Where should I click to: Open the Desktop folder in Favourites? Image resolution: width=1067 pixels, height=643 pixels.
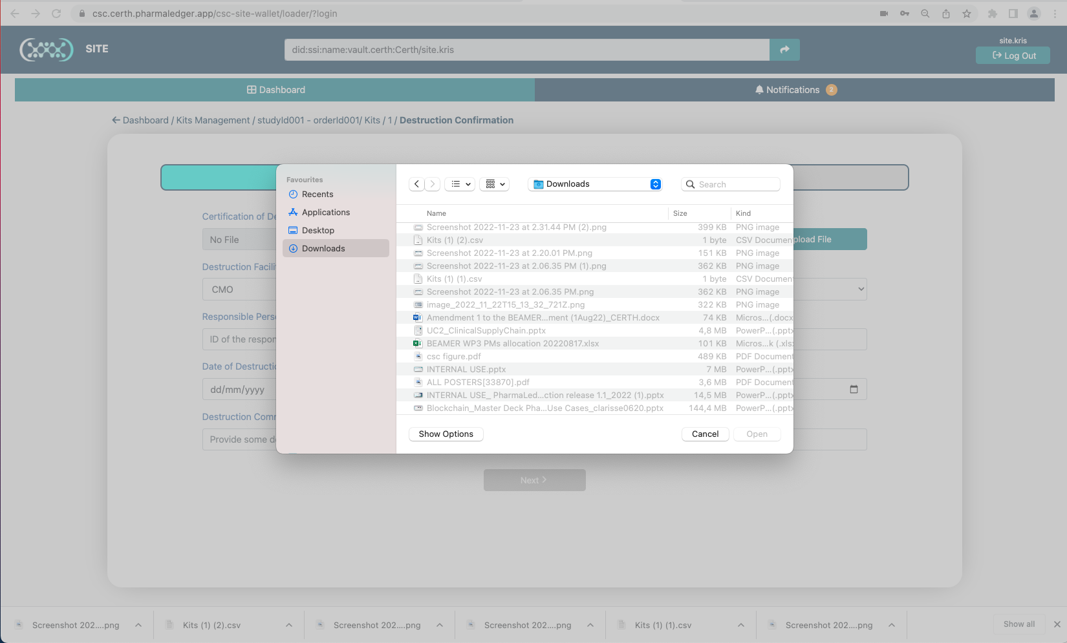(x=318, y=230)
